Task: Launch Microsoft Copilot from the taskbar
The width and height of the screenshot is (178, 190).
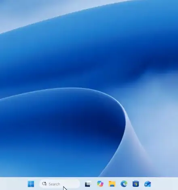Action: 100,184
